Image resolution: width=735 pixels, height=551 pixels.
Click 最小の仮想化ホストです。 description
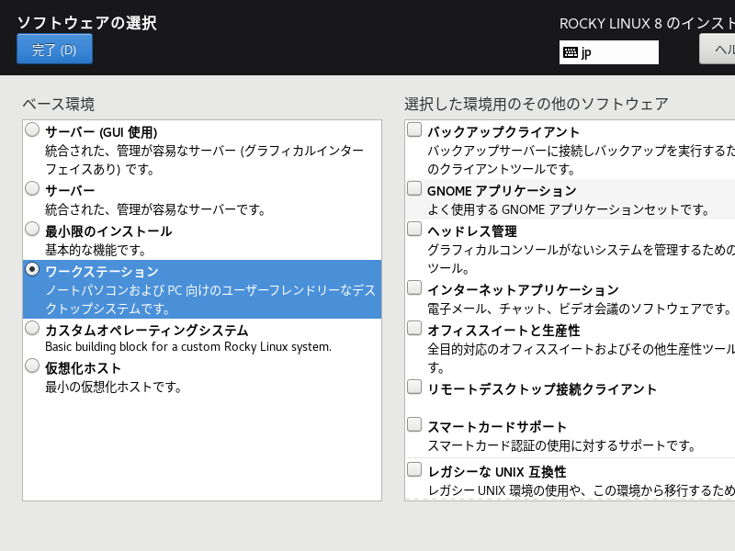(113, 387)
